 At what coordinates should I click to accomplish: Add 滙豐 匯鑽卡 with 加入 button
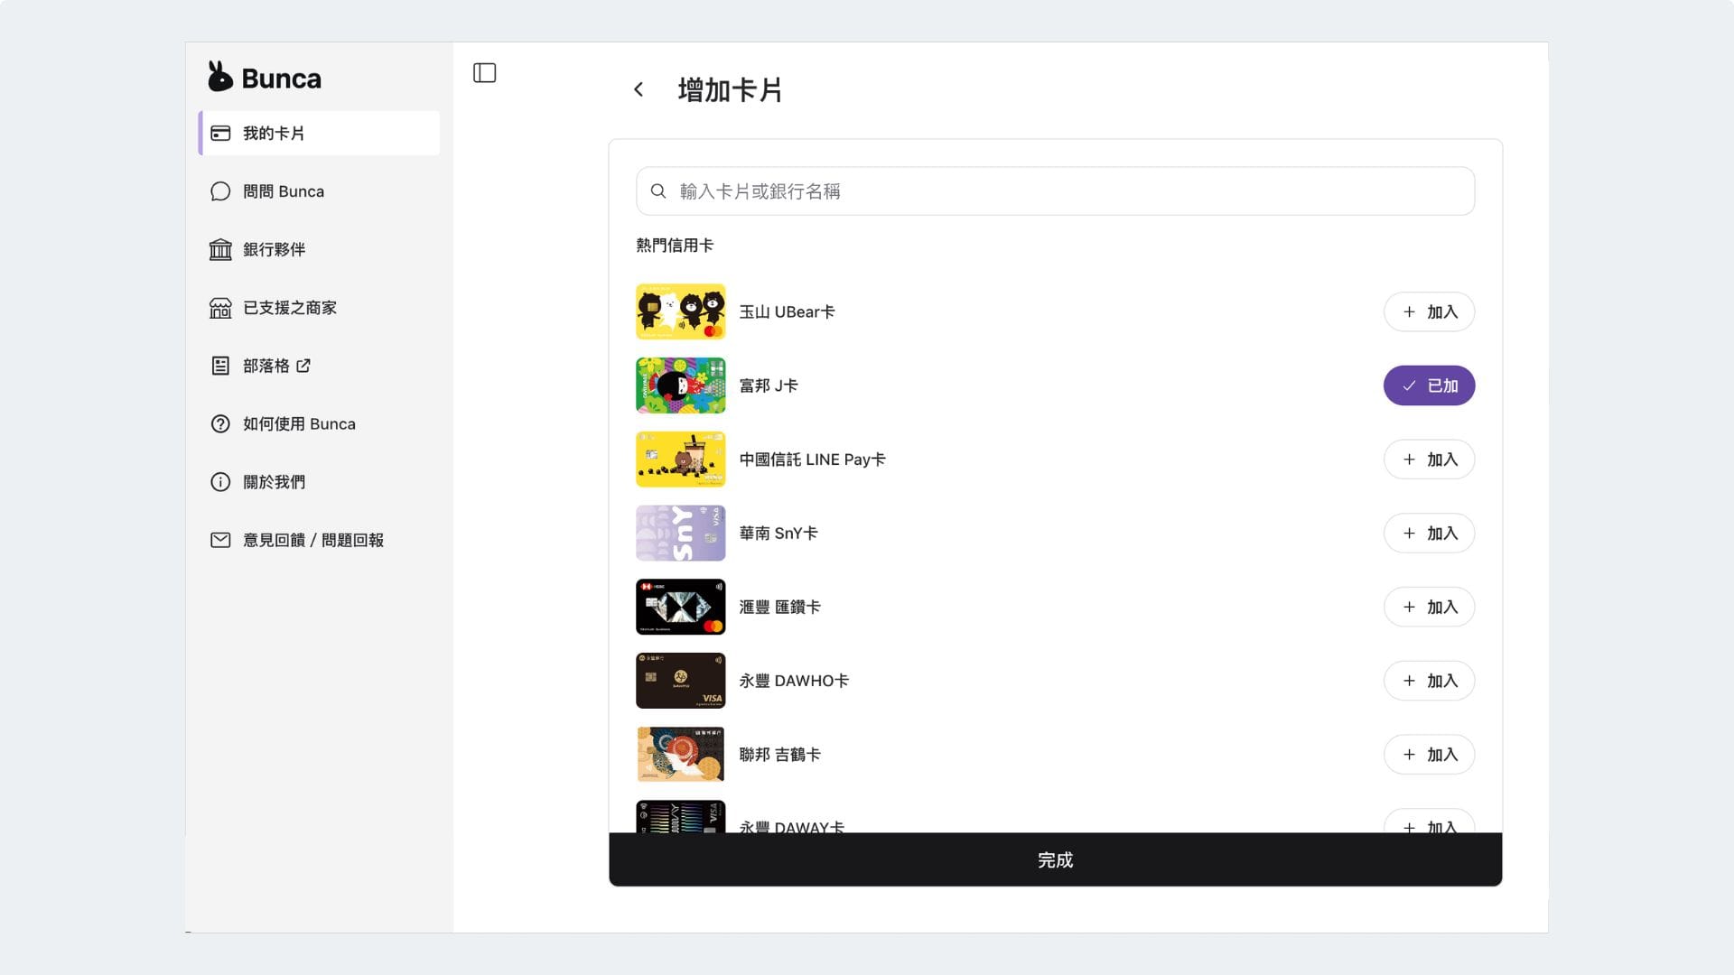(x=1429, y=608)
